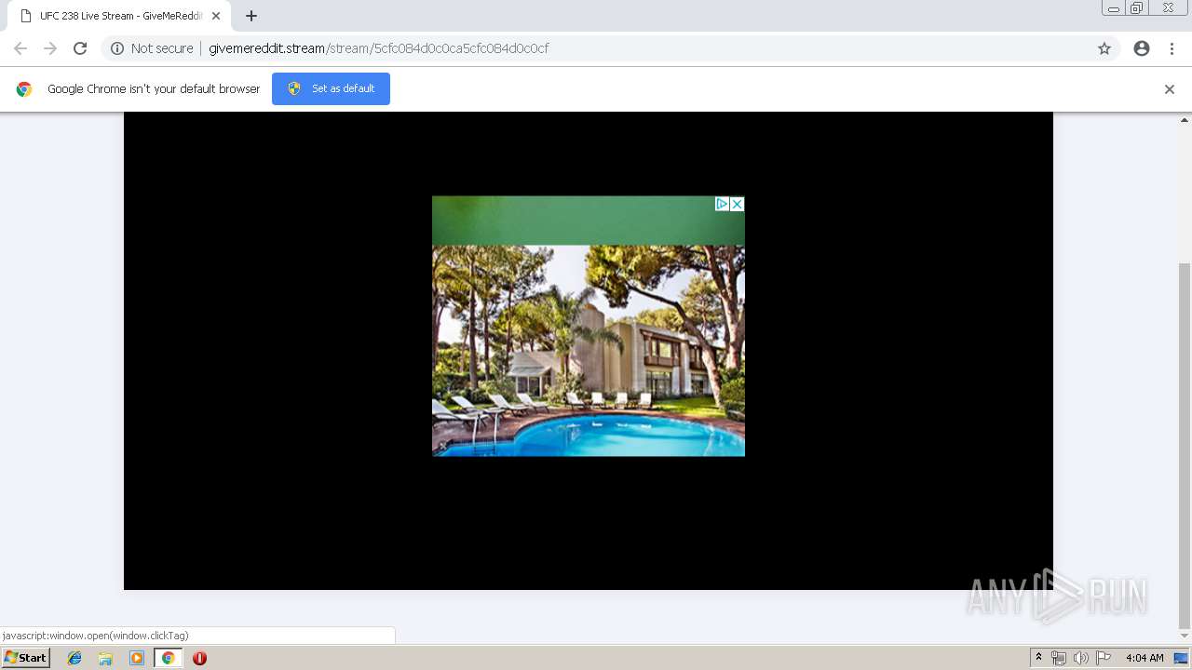Click the small icon at ad's bottom-left corner
Viewport: 1192px width, 670px height.
click(x=443, y=447)
